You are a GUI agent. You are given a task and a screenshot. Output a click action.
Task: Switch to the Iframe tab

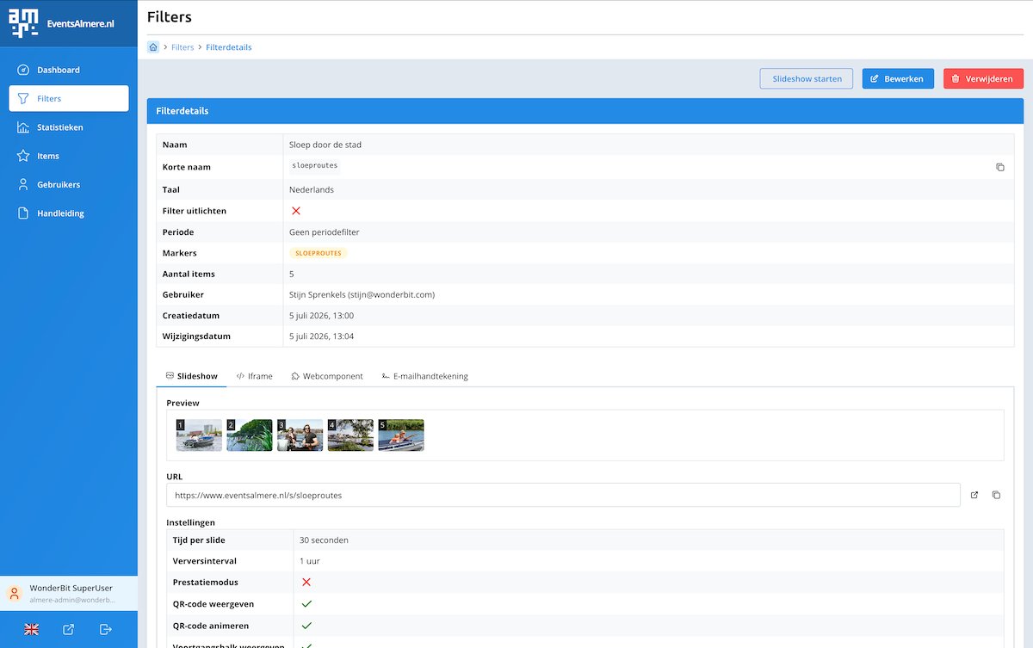click(x=255, y=376)
